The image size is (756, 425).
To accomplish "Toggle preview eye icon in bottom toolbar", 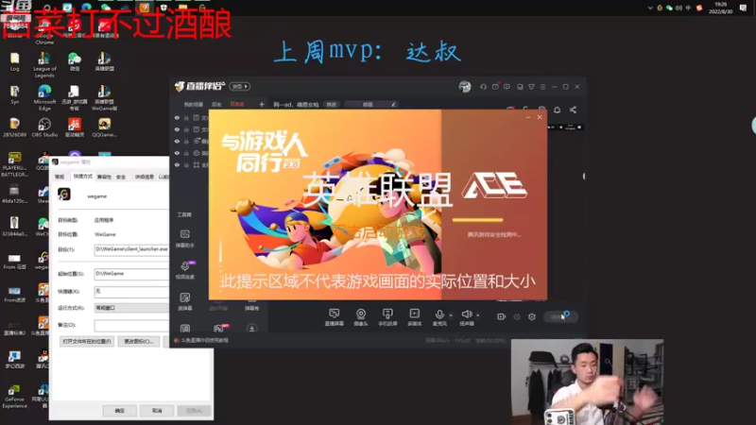I will click(517, 316).
